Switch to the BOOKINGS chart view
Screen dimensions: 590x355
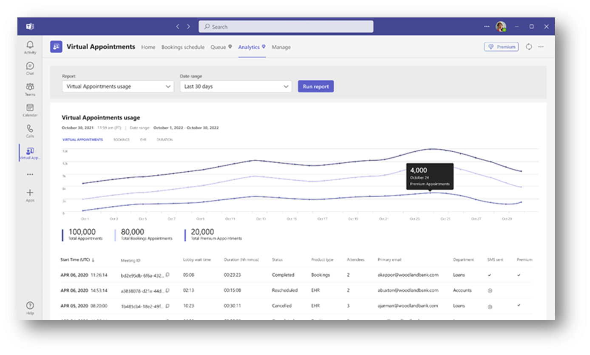pyautogui.click(x=122, y=139)
